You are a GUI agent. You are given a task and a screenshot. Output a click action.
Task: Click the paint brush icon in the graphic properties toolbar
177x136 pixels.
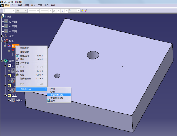click(x=82, y=10)
